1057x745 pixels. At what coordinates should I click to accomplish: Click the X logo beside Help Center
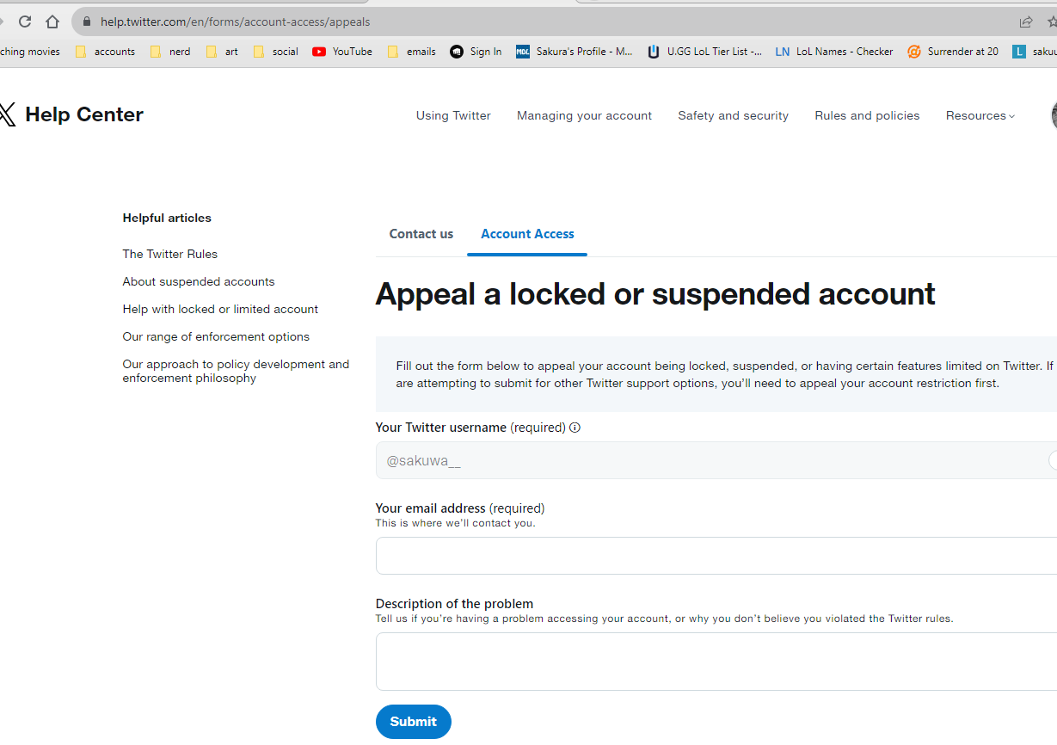pyautogui.click(x=7, y=114)
